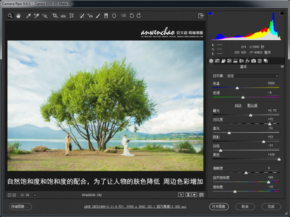Click the 自动 auto tone link

(x=238, y=106)
